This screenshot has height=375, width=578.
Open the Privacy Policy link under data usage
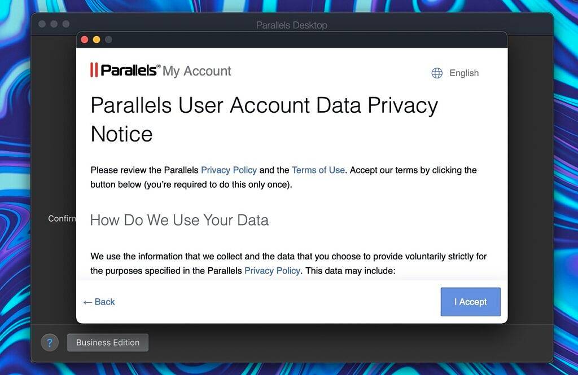(272, 271)
